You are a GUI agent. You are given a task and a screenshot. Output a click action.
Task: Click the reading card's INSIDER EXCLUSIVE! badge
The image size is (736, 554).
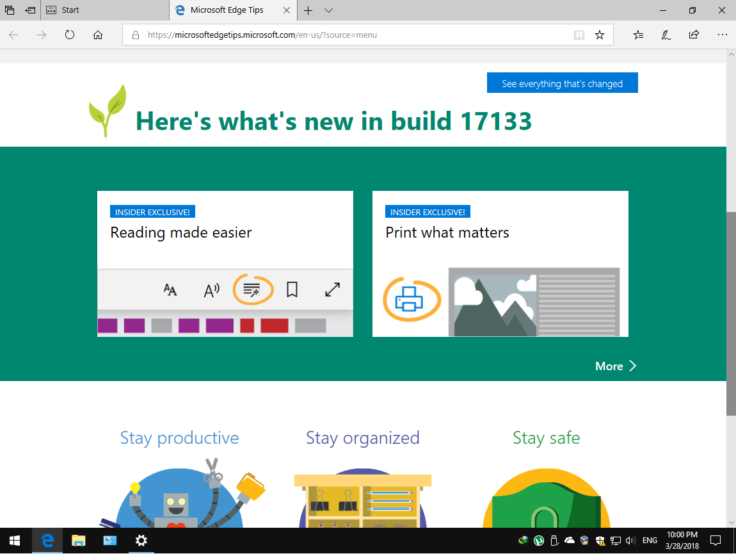click(152, 212)
